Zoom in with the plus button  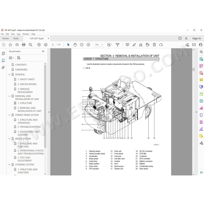[x=89, y=45]
